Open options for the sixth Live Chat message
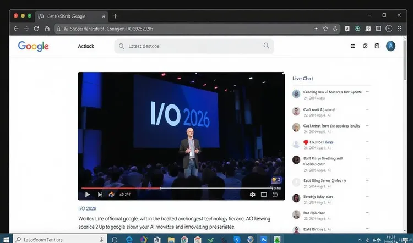The height and width of the screenshot is (243, 413). tap(368, 180)
